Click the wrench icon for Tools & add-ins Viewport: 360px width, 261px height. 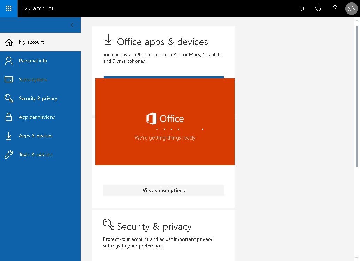[x=9, y=154]
